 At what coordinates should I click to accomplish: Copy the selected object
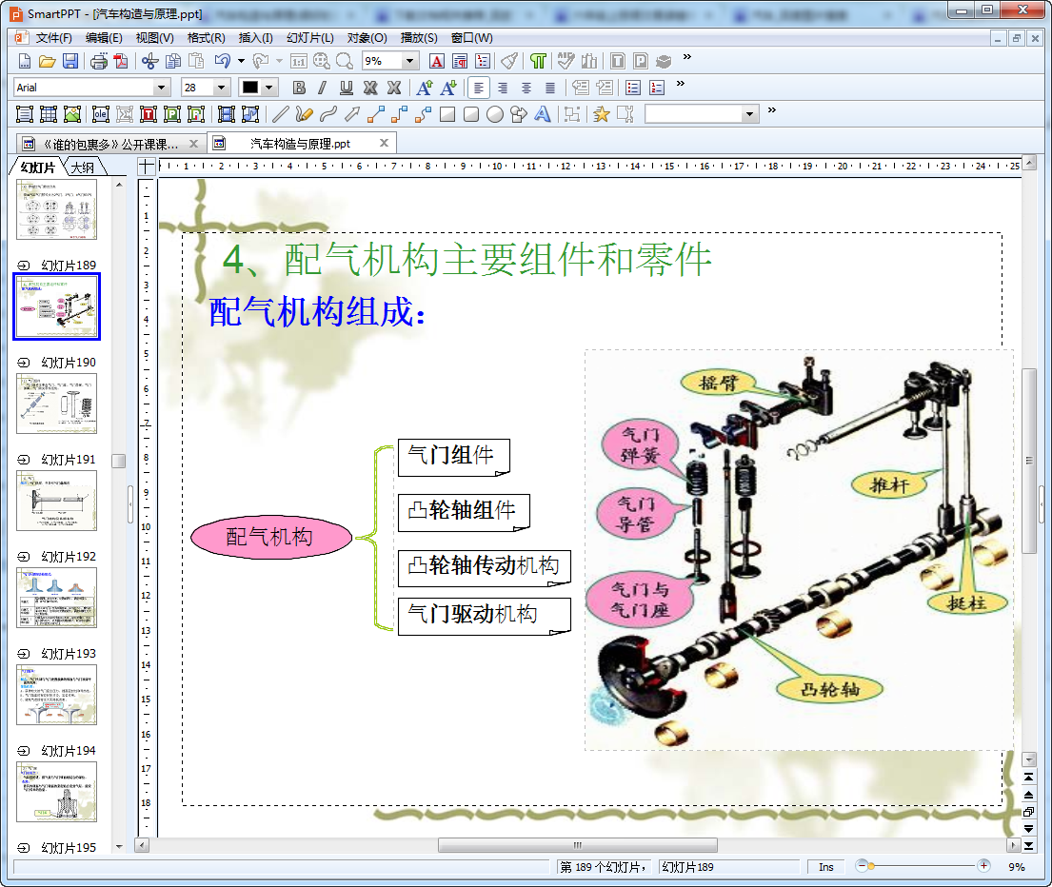(173, 62)
